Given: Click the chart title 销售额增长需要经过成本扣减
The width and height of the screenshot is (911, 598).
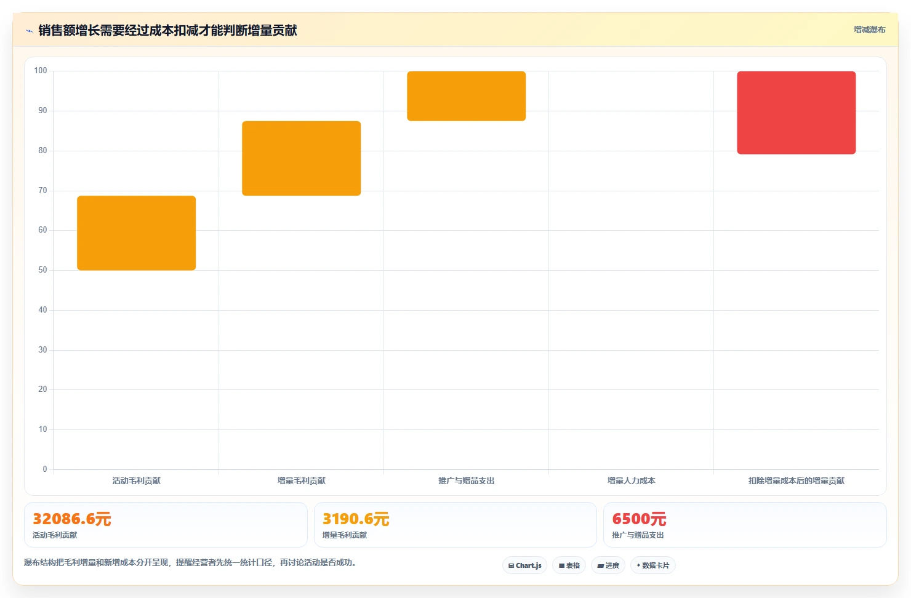Looking at the screenshot, I should coord(167,30).
